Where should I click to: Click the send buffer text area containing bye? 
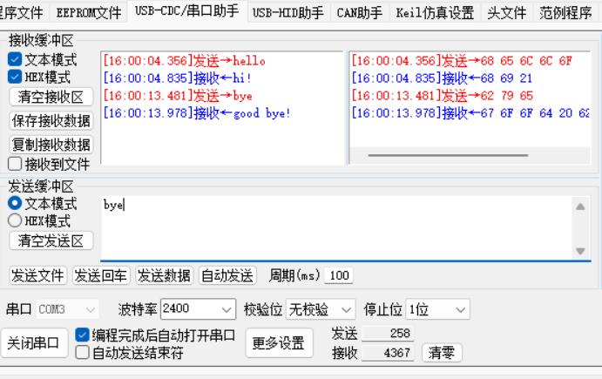pyautogui.click(x=336, y=228)
